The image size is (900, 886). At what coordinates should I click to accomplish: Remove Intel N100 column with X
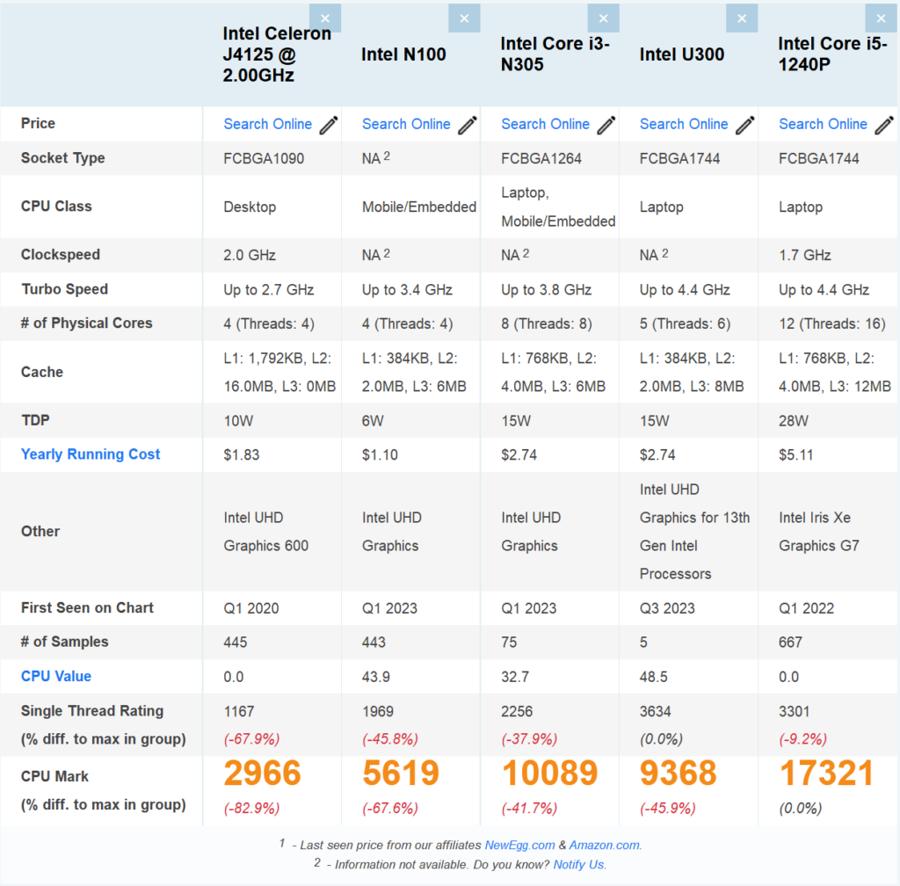[464, 18]
